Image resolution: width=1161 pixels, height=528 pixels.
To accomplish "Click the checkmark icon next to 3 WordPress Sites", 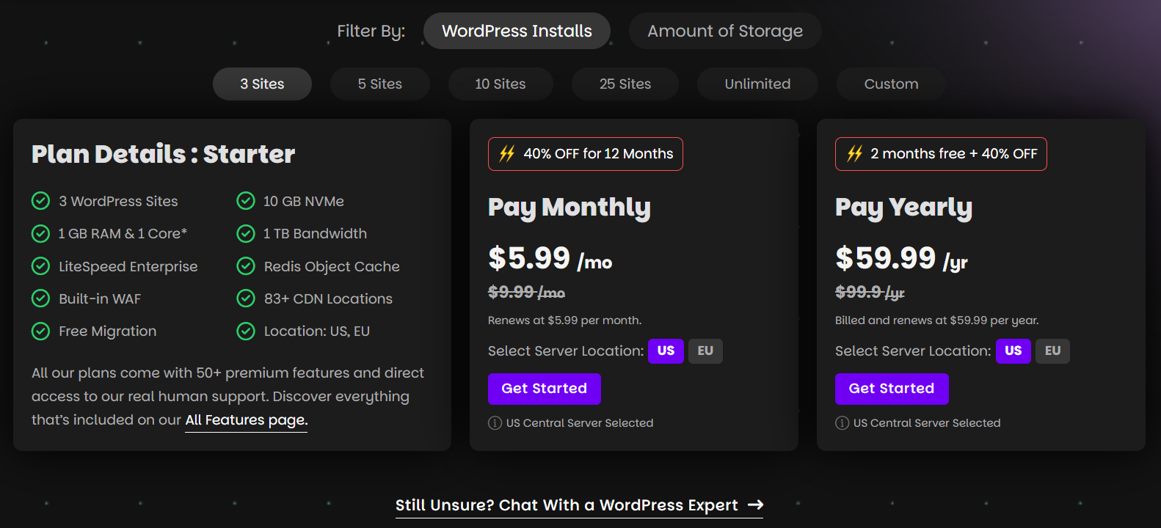I will coord(41,201).
